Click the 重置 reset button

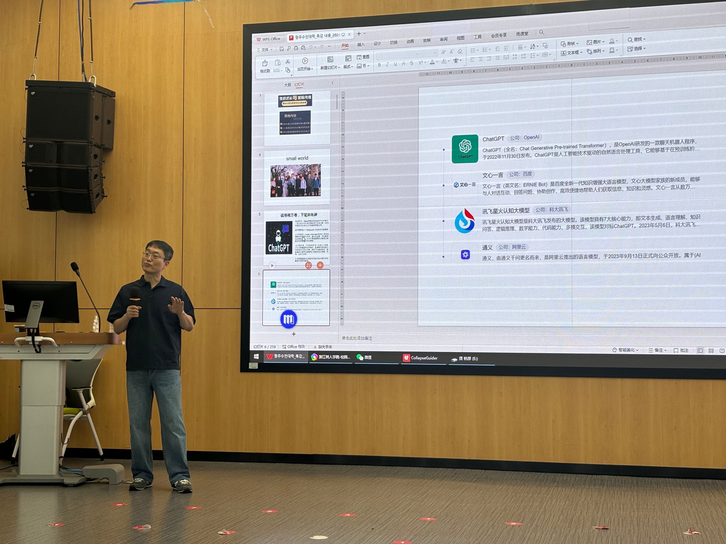pos(363,57)
